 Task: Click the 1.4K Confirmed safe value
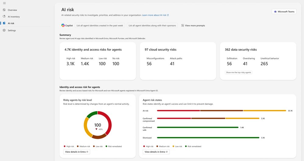tap(242, 128)
